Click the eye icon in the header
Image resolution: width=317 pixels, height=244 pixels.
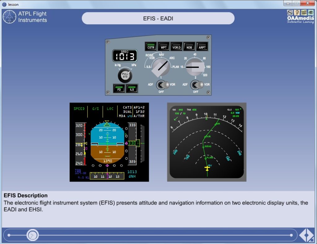coord(311,12)
